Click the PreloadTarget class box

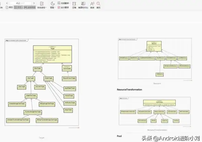69,96
